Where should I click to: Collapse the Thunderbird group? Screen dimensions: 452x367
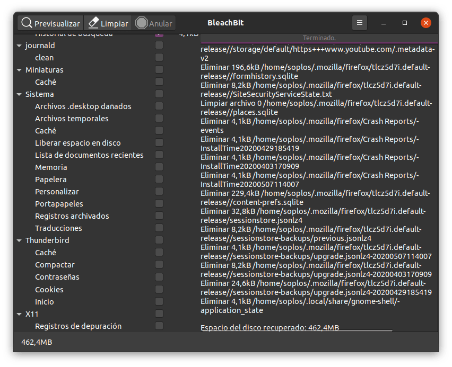tap(19, 240)
